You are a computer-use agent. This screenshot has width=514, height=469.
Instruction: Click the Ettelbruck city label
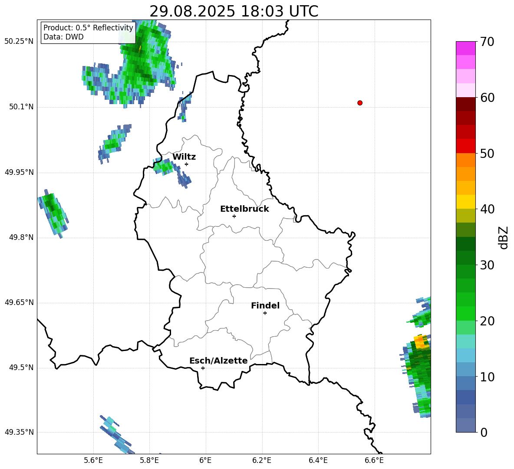coord(244,209)
